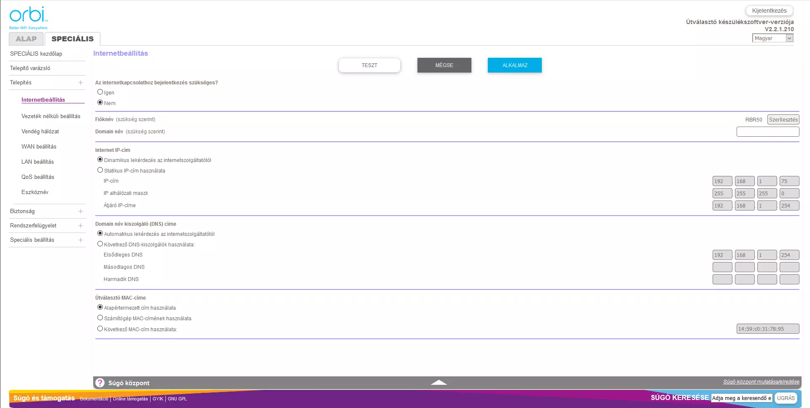Open the Magyar language dropdown
Image resolution: width=810 pixels, height=408 pixels.
coord(772,38)
